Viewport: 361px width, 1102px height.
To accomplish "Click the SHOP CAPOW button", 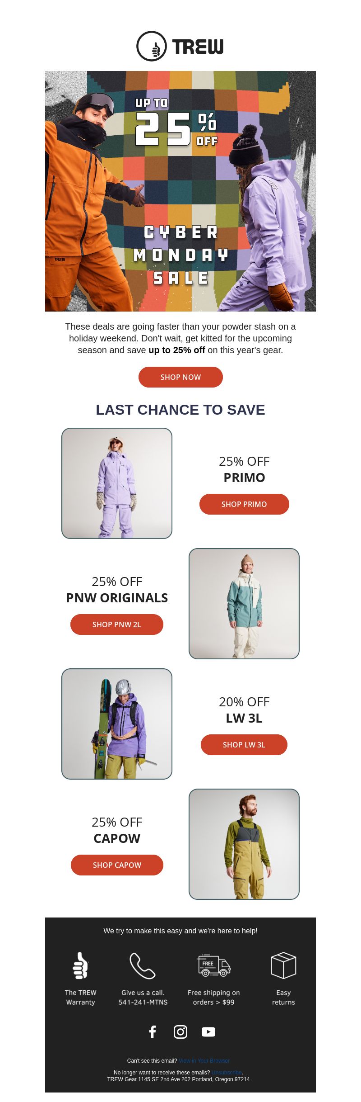I will click(x=117, y=865).
